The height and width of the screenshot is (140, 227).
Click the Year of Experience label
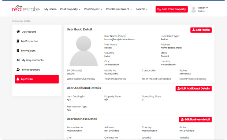click(115, 79)
